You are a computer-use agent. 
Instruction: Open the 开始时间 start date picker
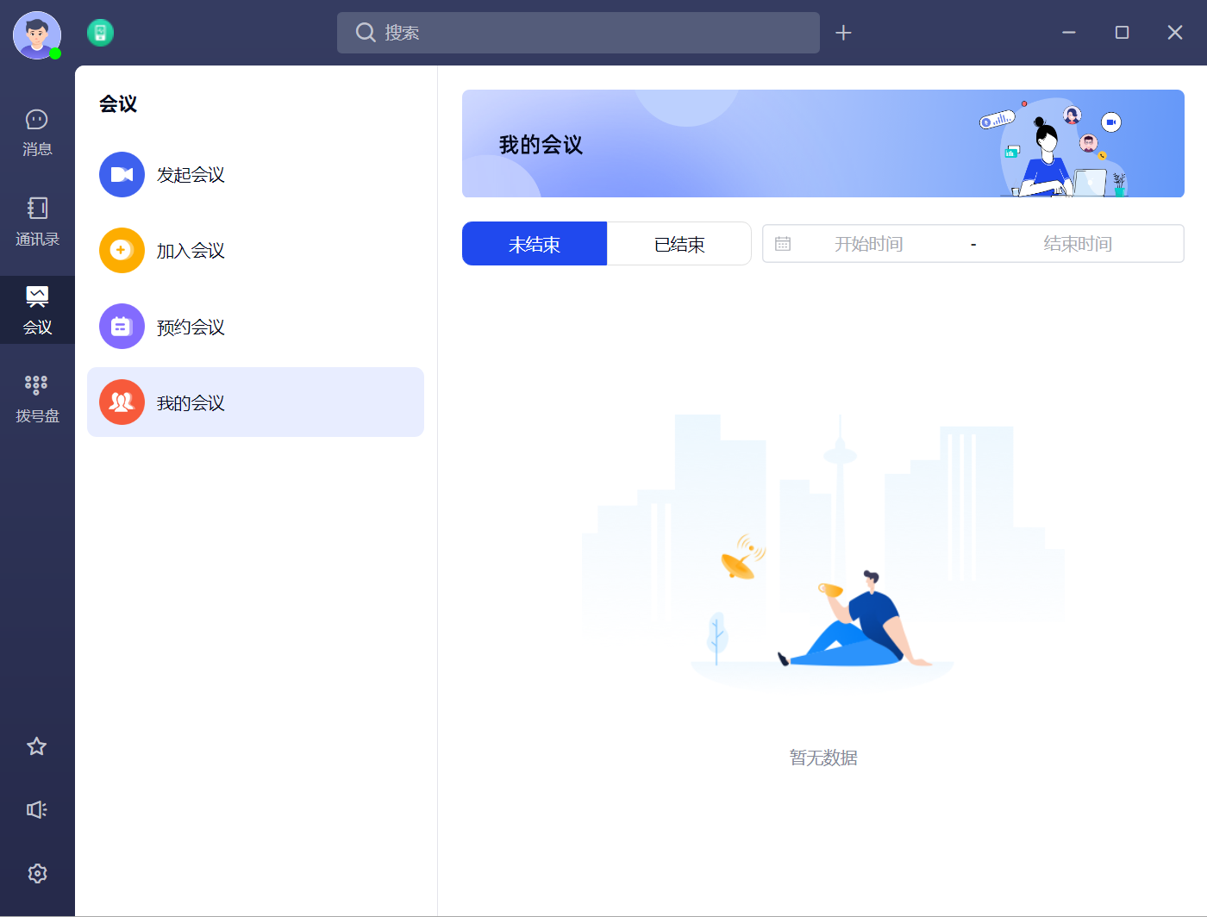(x=868, y=244)
